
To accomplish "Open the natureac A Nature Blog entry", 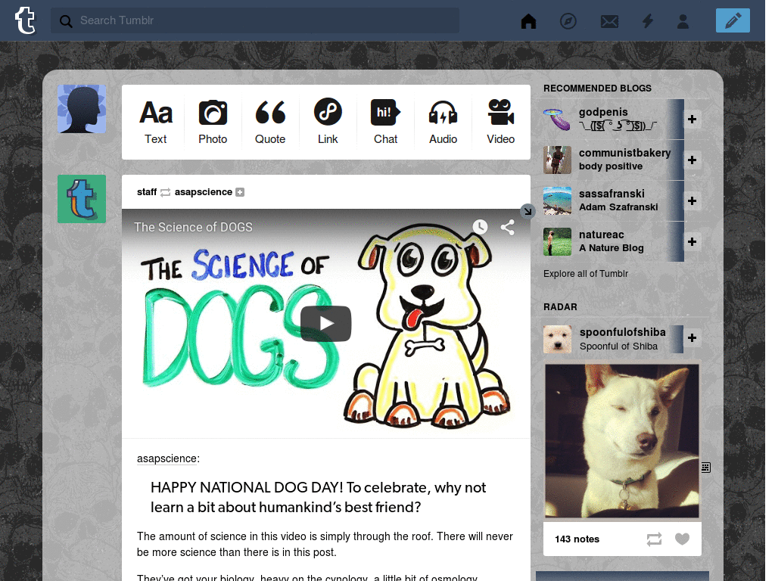I will pos(611,241).
